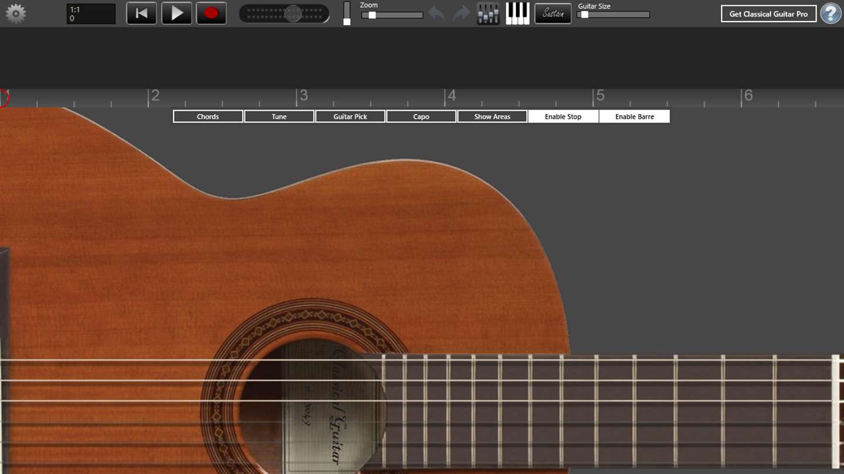Viewport: 844px width, 474px height.
Task: Open the Tune menu
Action: click(x=279, y=116)
